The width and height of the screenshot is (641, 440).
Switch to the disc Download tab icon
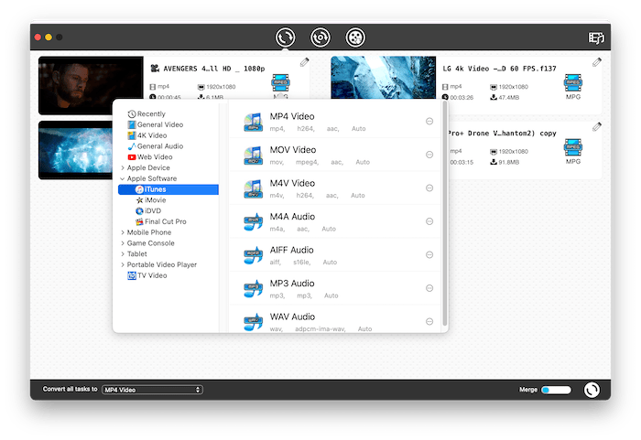pyautogui.click(x=320, y=38)
